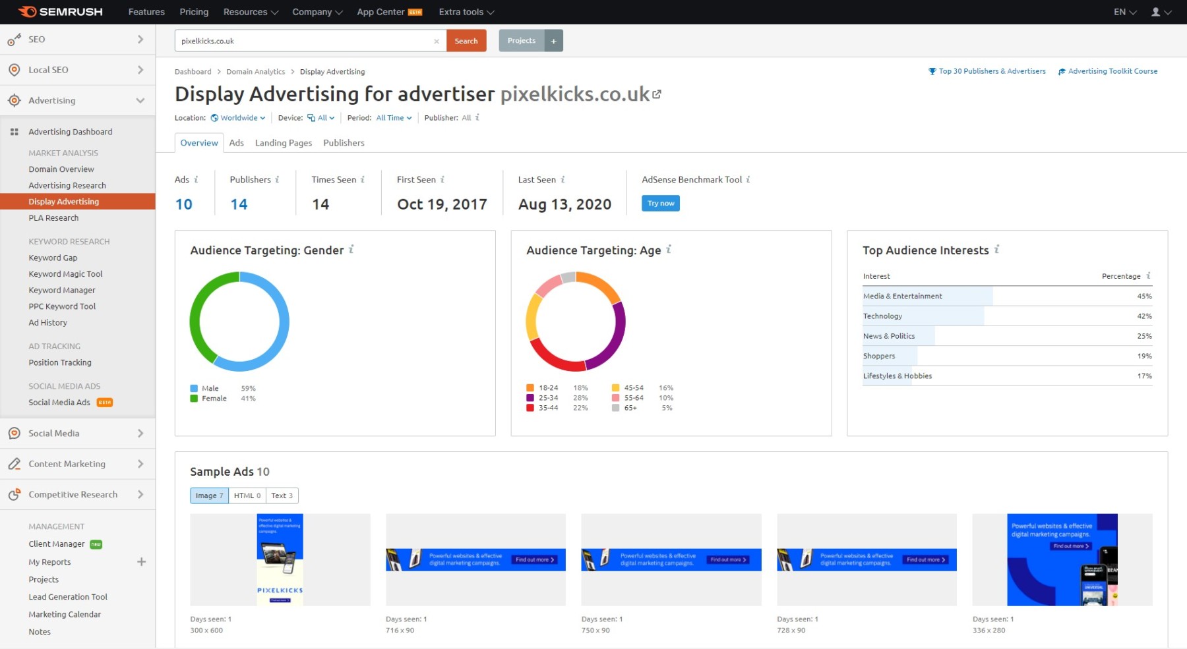Click the green Female legend swatch

(194, 399)
